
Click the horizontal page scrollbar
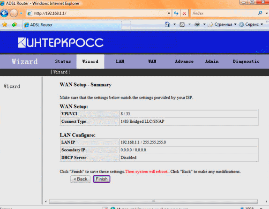(x=153, y=202)
